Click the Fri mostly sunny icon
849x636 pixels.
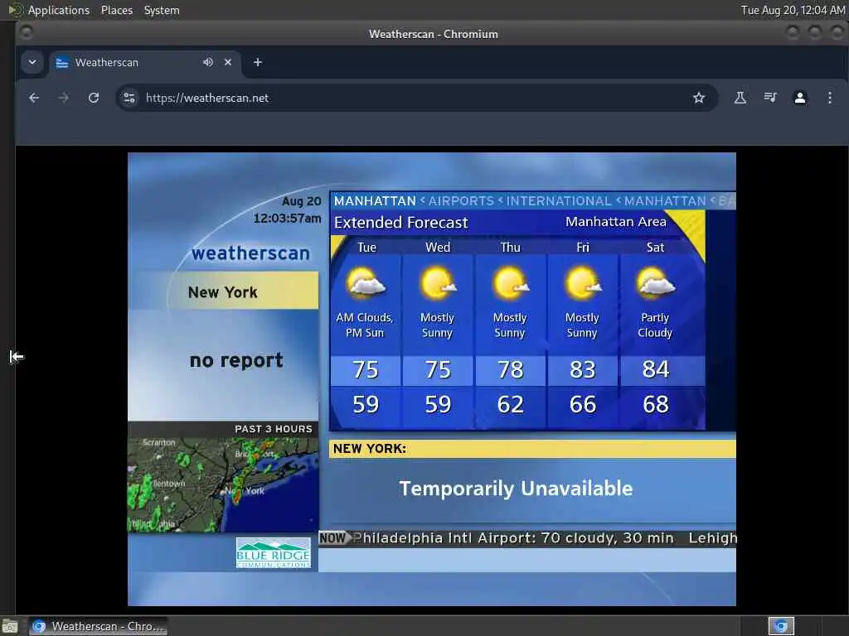tap(583, 283)
